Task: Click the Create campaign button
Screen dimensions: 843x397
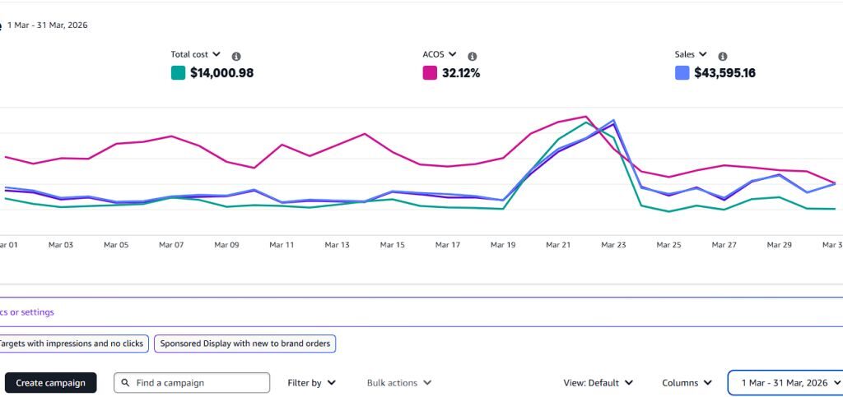Action: pyautogui.click(x=50, y=382)
